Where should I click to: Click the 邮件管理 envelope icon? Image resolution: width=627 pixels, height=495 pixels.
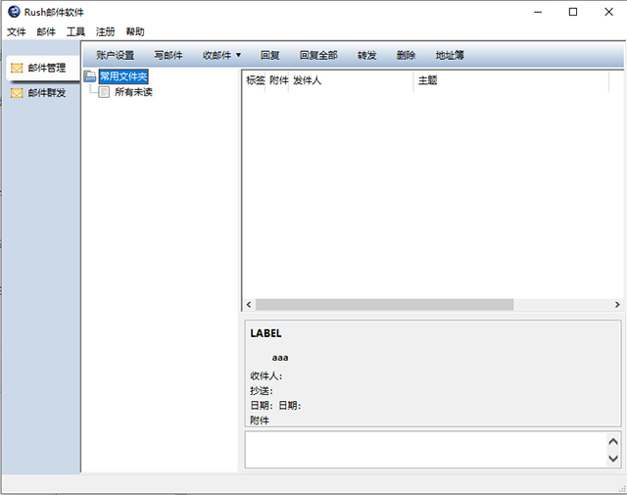click(17, 68)
